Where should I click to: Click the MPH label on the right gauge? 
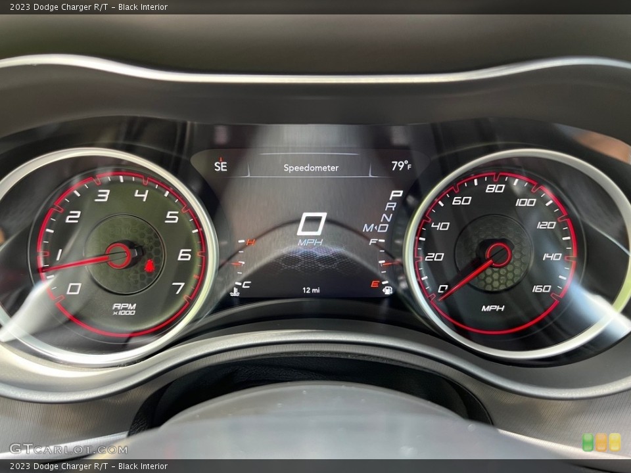click(x=492, y=308)
